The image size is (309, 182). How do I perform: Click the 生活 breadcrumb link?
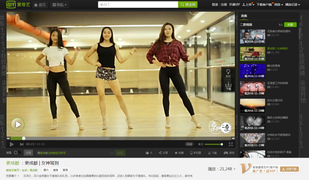tap(24, 170)
